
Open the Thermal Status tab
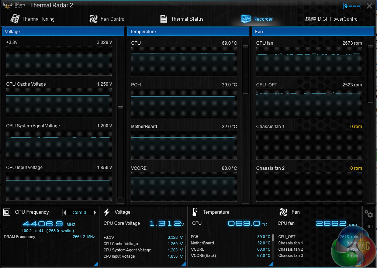point(182,19)
